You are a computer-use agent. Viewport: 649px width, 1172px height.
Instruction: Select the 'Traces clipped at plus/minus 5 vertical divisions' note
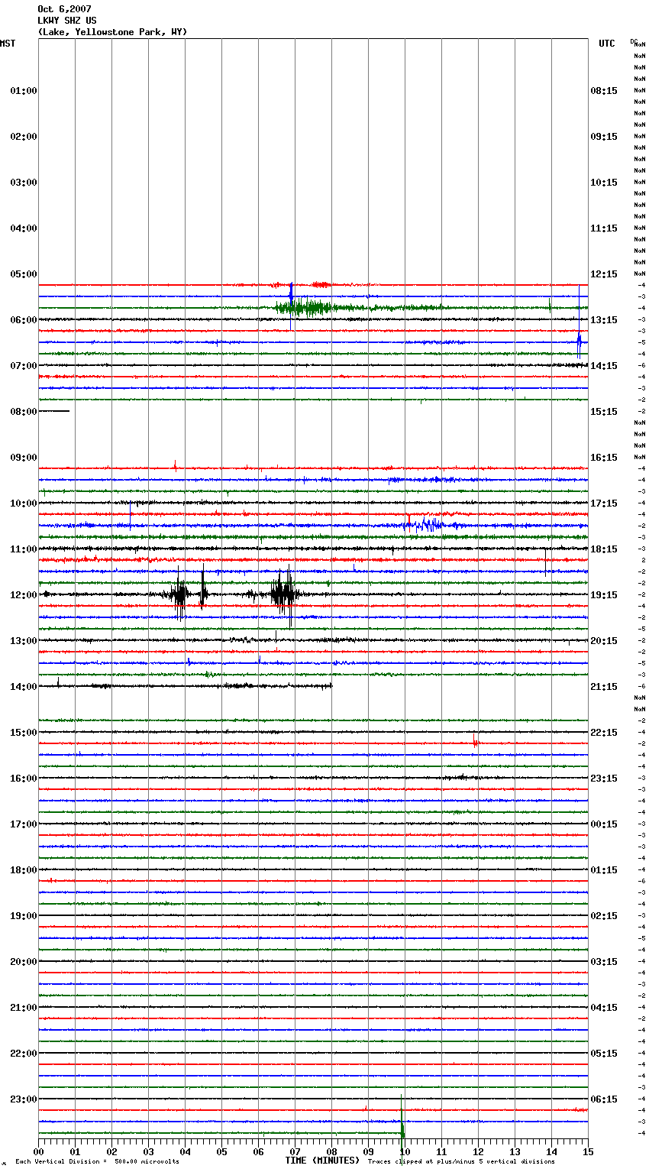click(461, 1162)
